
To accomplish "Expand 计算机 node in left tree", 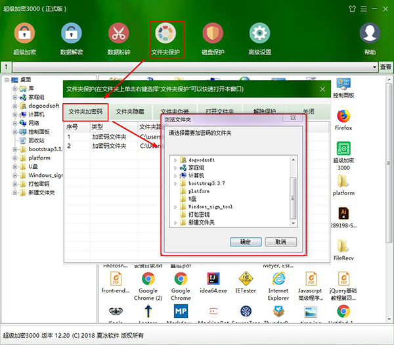I will click(x=14, y=114).
